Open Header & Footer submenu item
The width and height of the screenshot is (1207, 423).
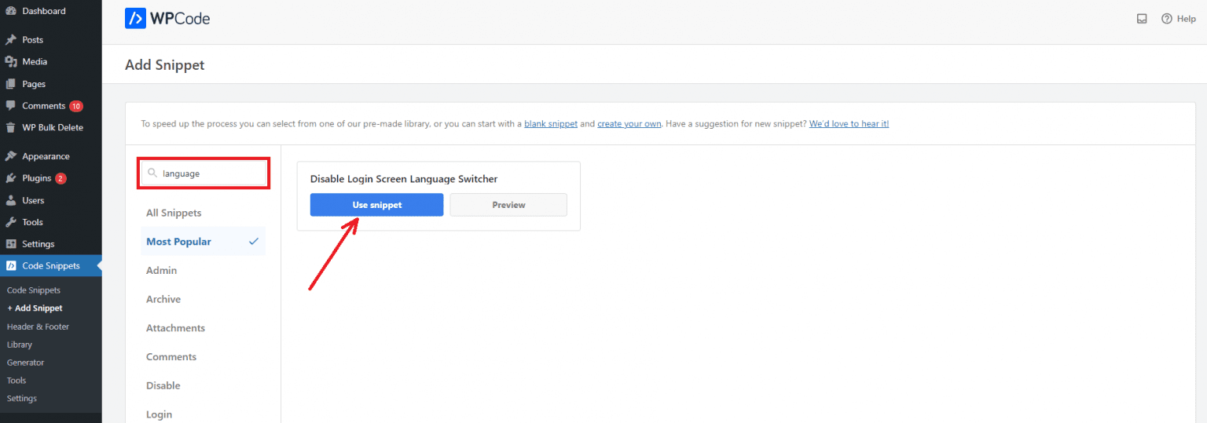(x=38, y=326)
